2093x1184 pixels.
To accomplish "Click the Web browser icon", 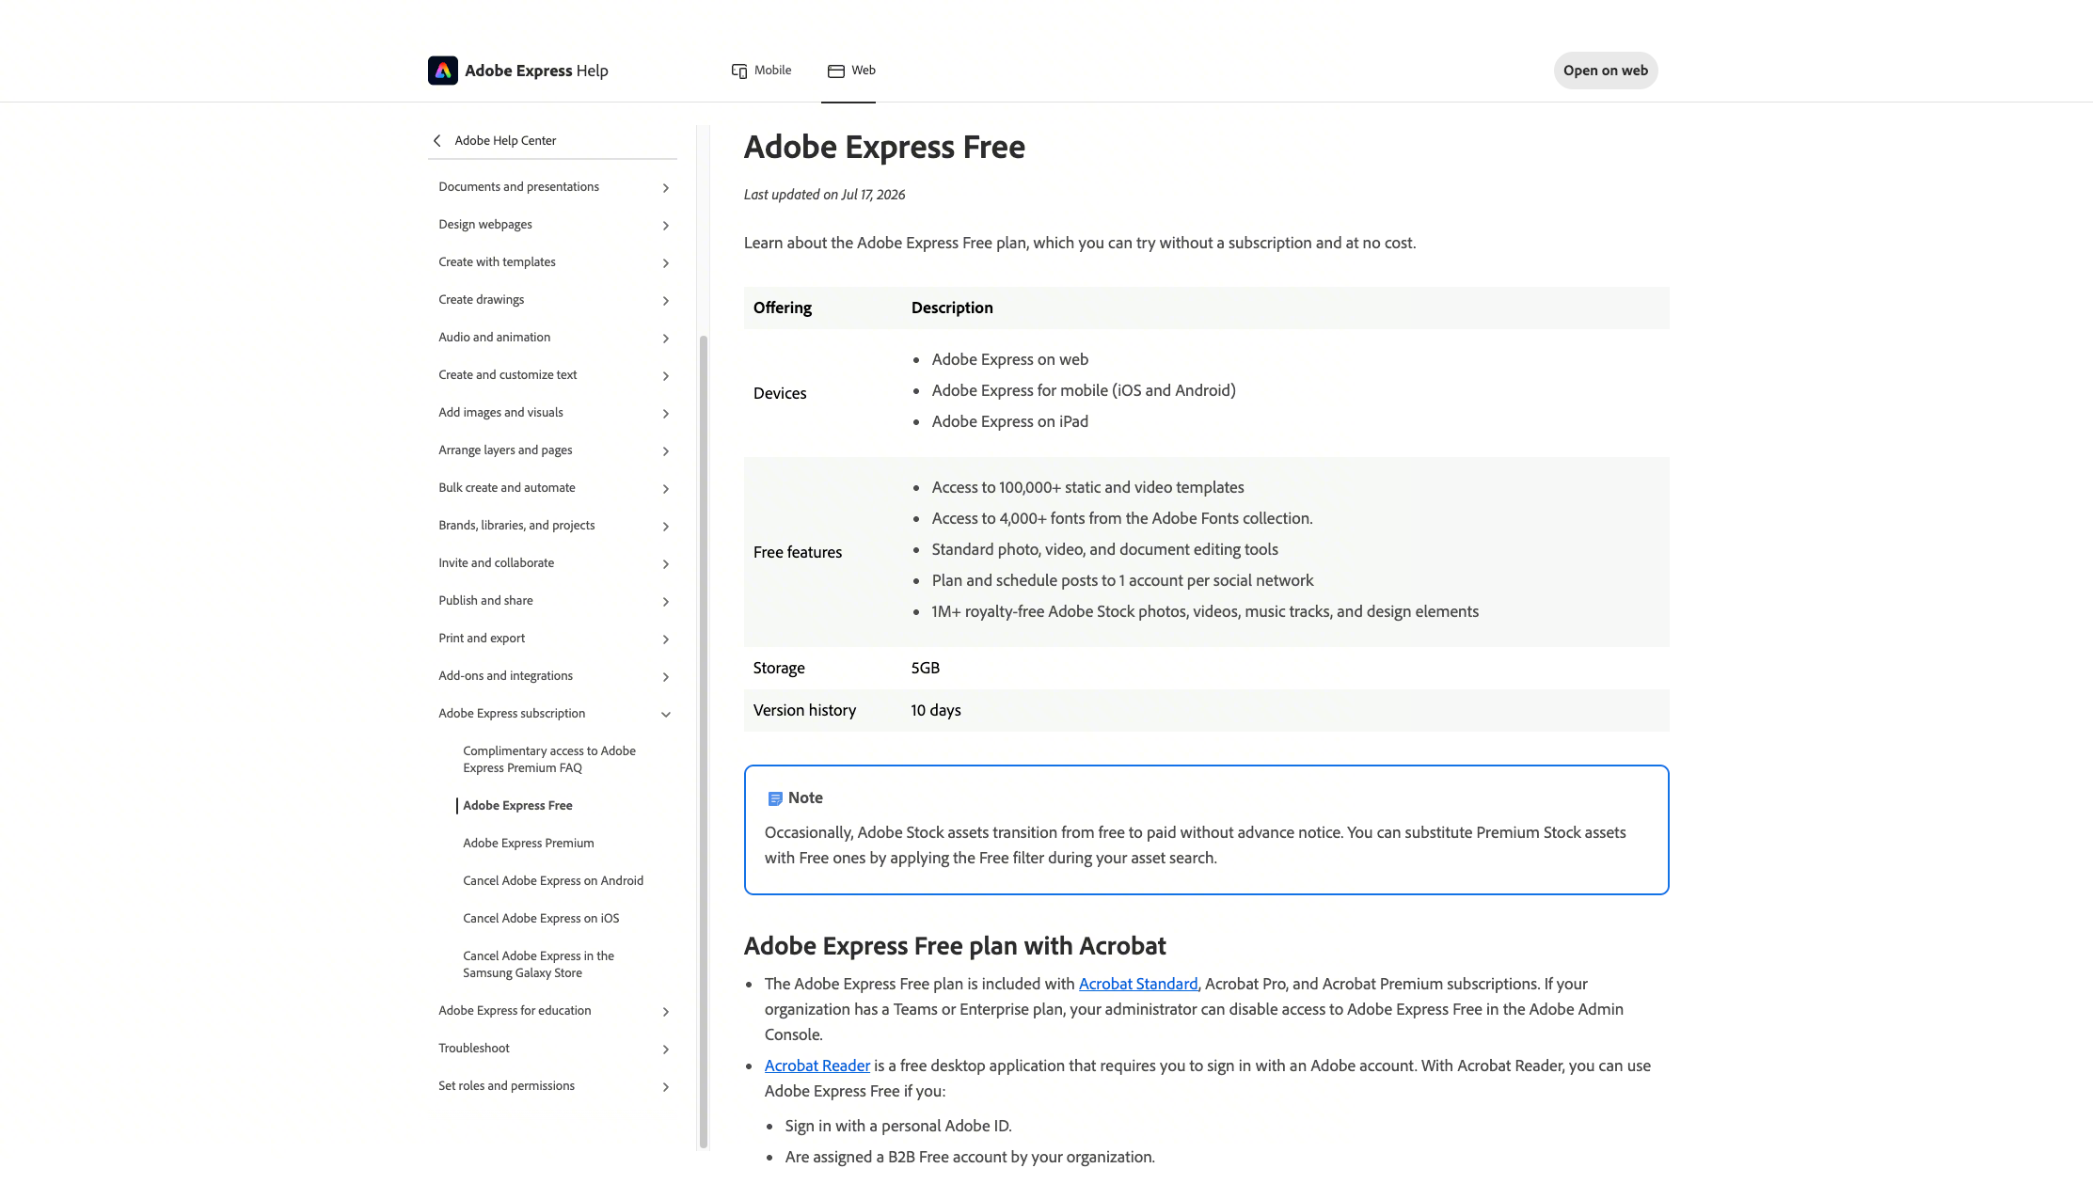I will pos(836,71).
